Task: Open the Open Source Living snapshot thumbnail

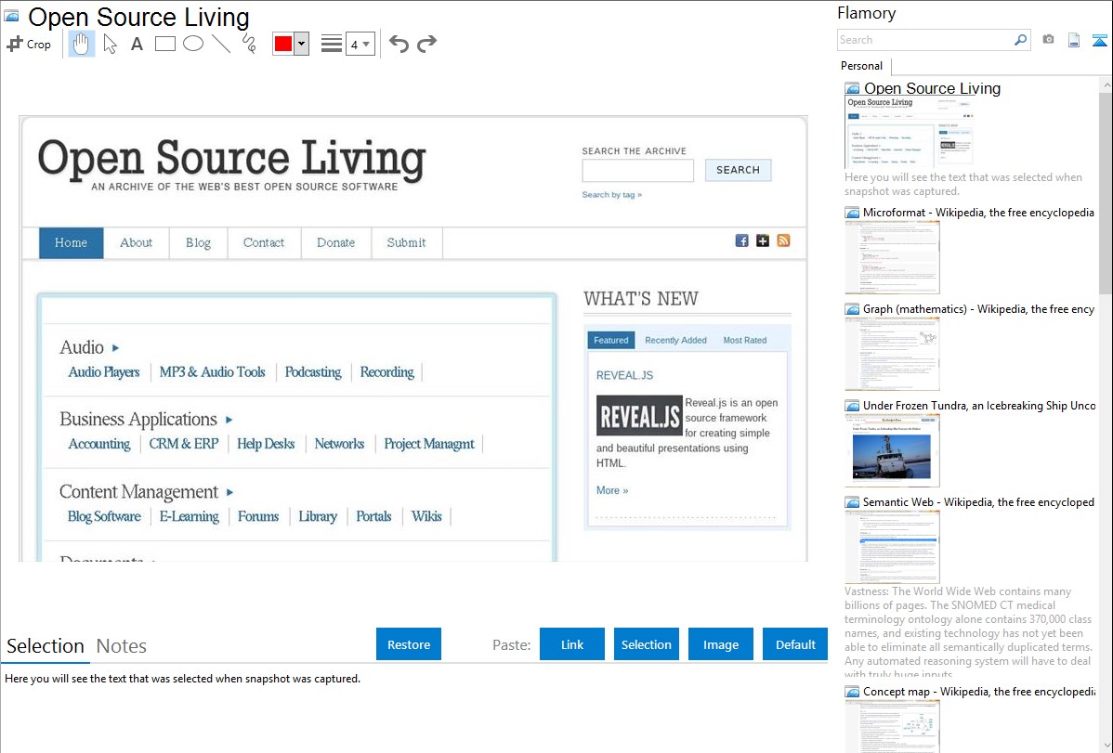Action: point(910,134)
